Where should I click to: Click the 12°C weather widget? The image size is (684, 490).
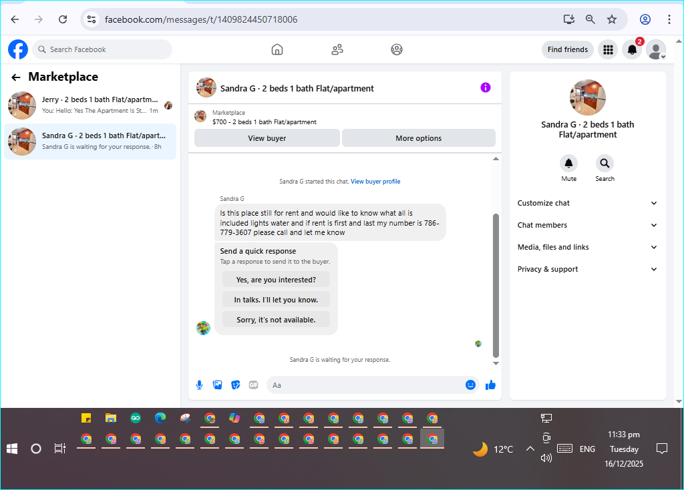(494, 449)
